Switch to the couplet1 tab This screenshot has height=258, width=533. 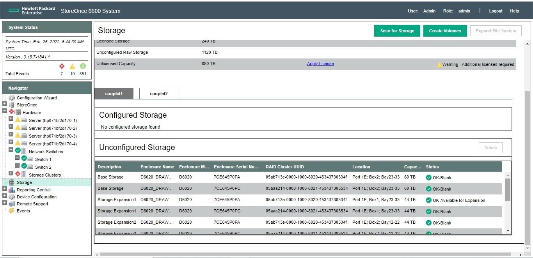114,94
